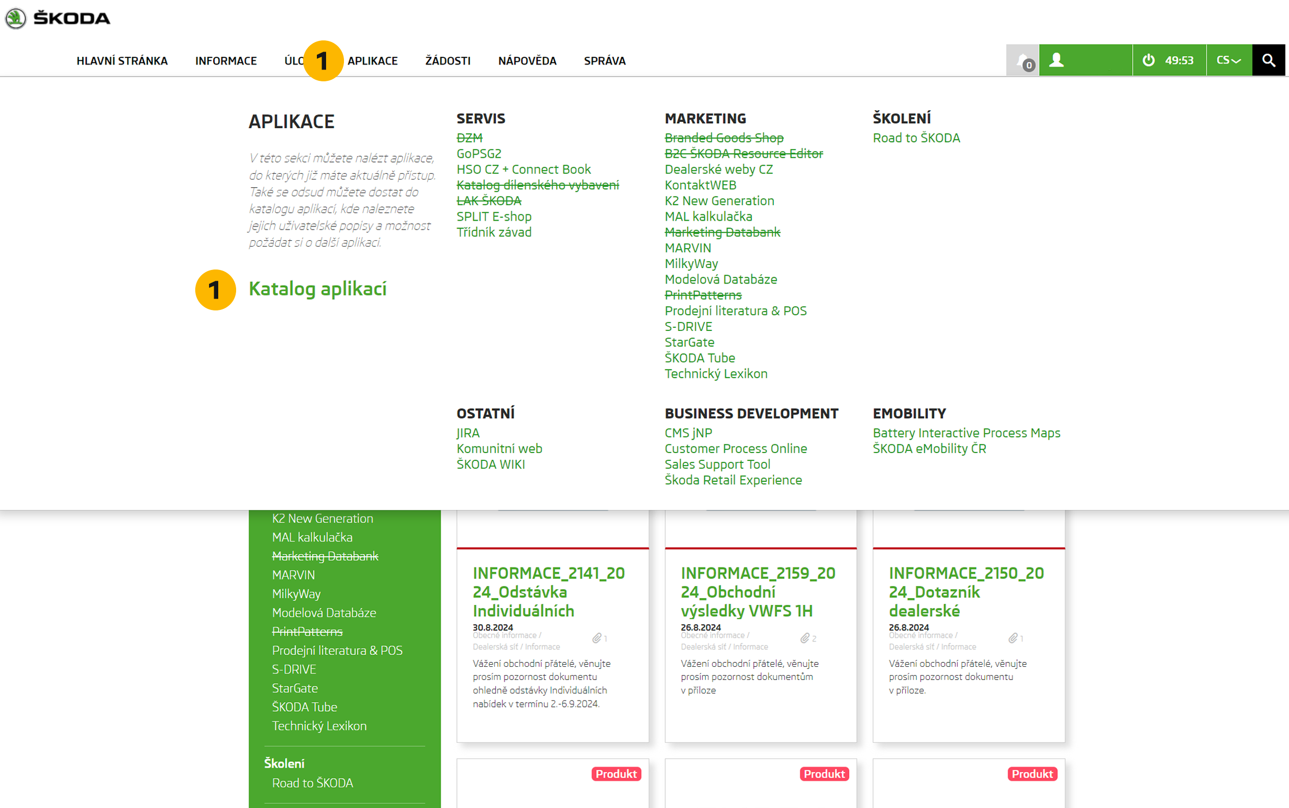This screenshot has height=808, width=1289.
Task: Click strikethrough DZM link
Action: tap(469, 138)
